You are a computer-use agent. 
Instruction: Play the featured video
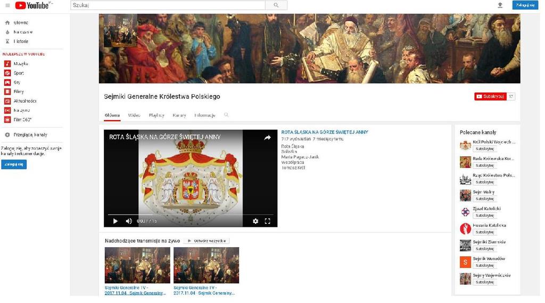click(115, 221)
